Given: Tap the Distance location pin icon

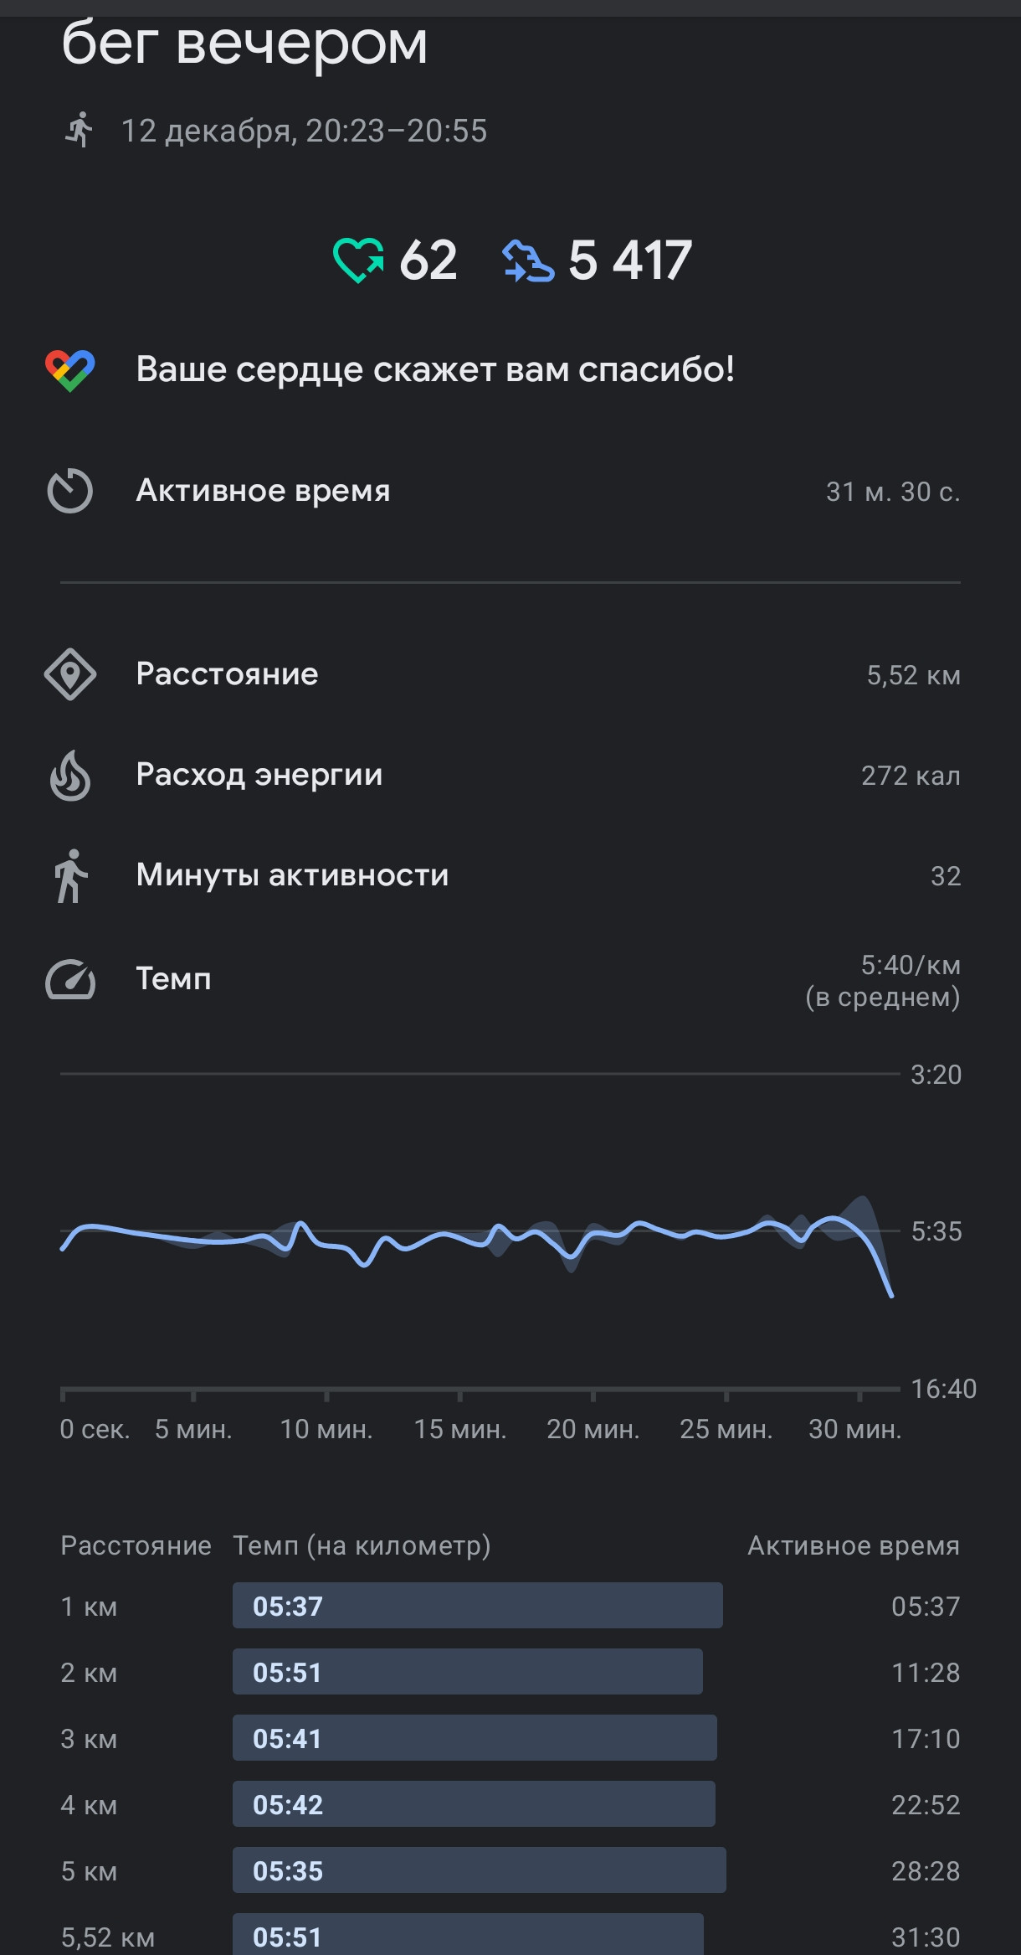Looking at the screenshot, I should tap(70, 674).
